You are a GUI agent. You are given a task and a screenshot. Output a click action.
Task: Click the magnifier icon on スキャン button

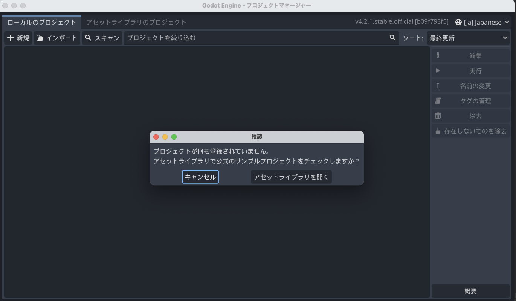[x=88, y=38]
